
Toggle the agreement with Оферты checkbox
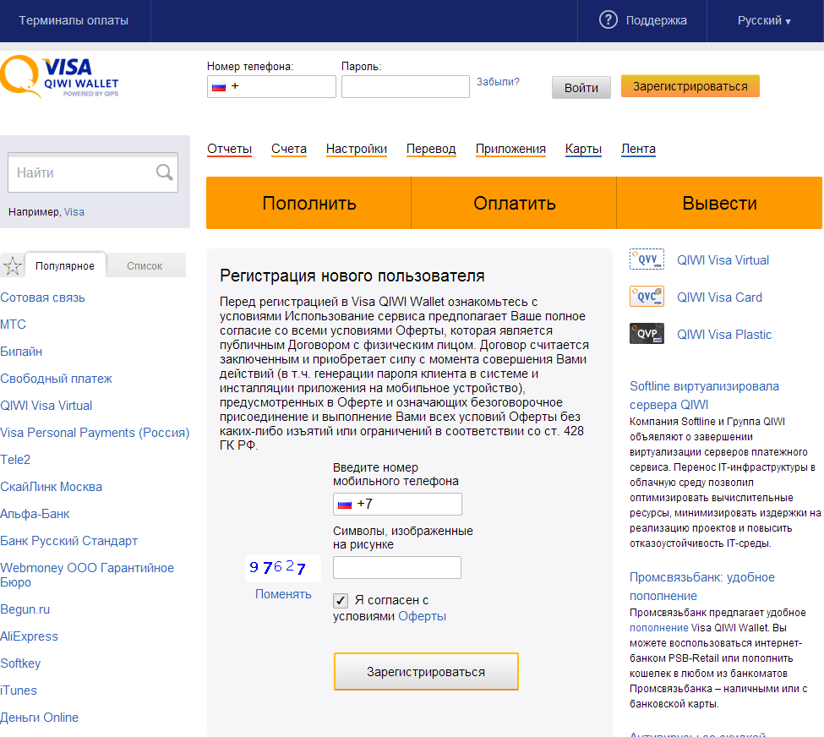pos(341,600)
